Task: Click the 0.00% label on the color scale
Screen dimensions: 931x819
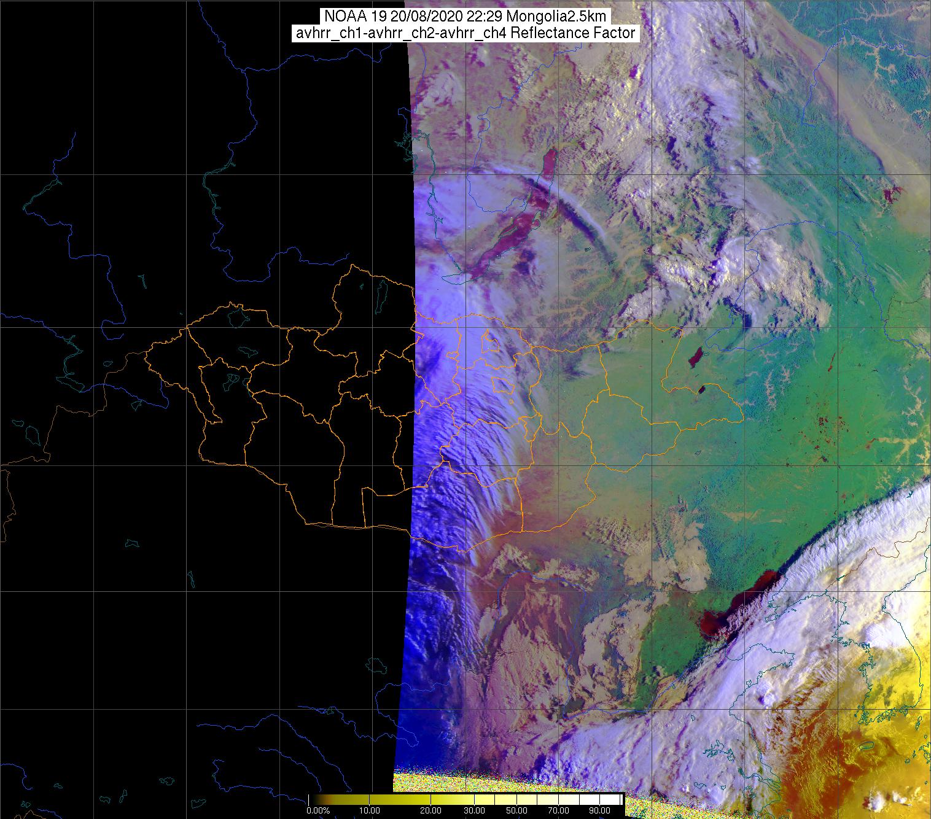Action: tap(318, 811)
